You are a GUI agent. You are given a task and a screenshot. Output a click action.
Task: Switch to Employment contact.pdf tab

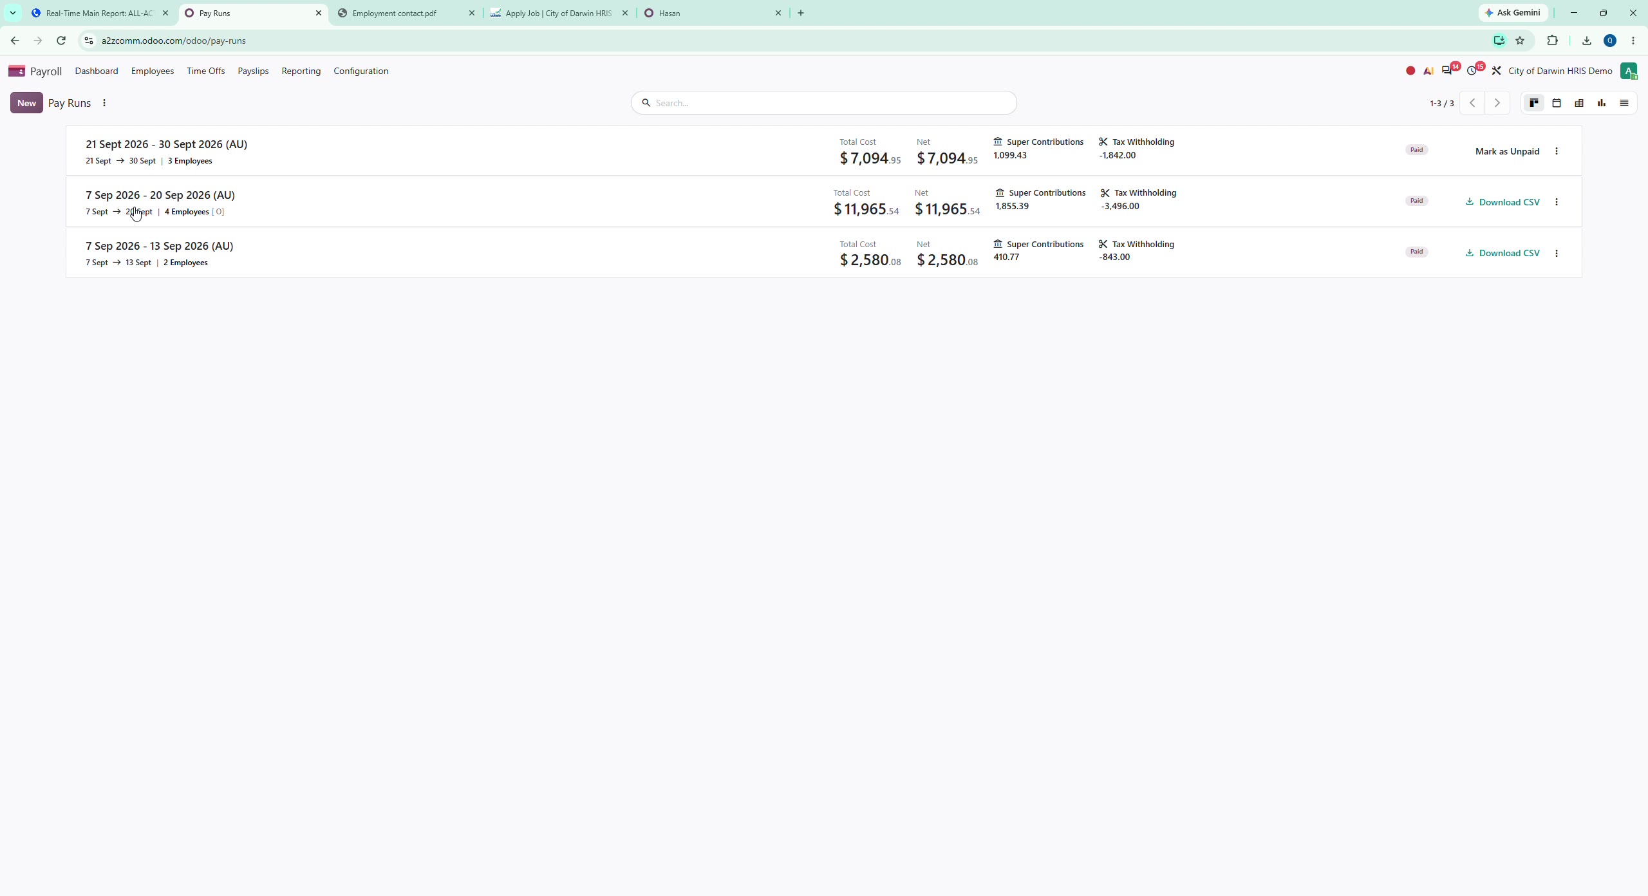(x=406, y=13)
